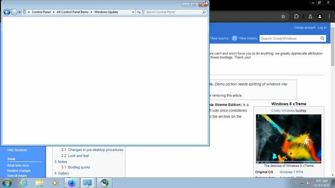Restore down the browser window
This screenshot has width=335, height=188.
point(319,3)
